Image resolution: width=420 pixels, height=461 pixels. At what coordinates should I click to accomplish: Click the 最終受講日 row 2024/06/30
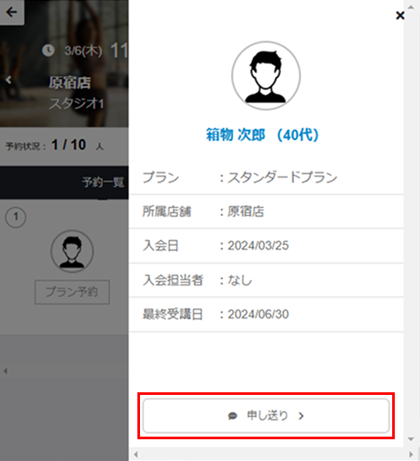[266, 314]
